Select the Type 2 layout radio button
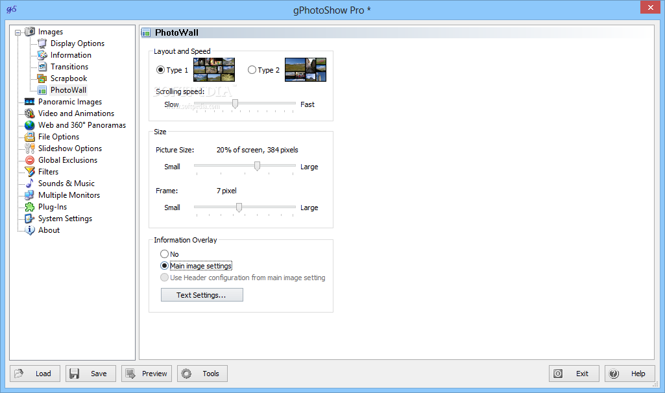The image size is (665, 393). pyautogui.click(x=252, y=70)
